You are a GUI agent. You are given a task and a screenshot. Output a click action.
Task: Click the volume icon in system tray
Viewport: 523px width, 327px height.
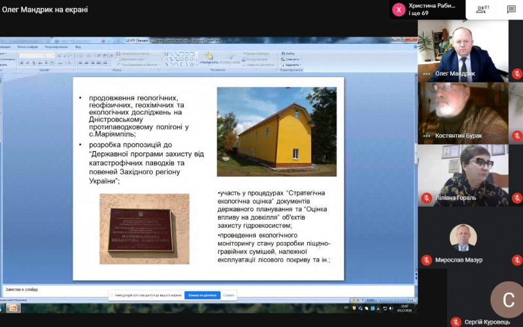pyautogui.click(x=391, y=308)
